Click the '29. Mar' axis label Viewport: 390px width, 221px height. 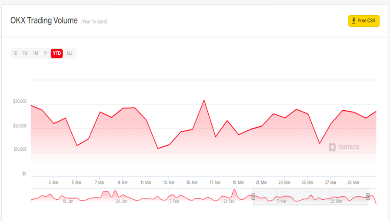pyautogui.click(x=353, y=182)
